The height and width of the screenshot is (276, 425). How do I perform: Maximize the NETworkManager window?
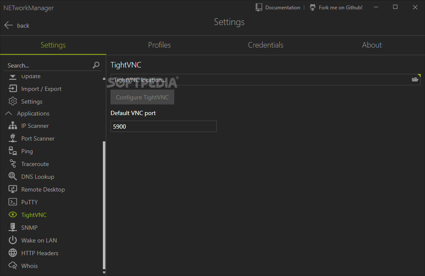click(395, 7)
